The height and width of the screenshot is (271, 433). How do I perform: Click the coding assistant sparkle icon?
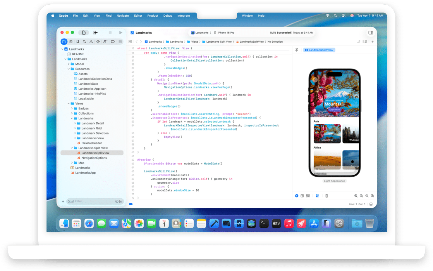tap(95, 33)
